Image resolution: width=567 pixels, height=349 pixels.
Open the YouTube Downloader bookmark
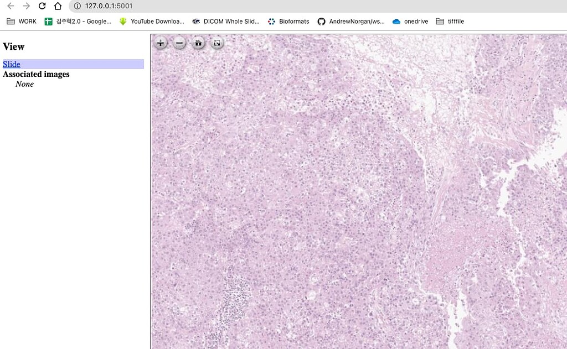[x=151, y=21]
